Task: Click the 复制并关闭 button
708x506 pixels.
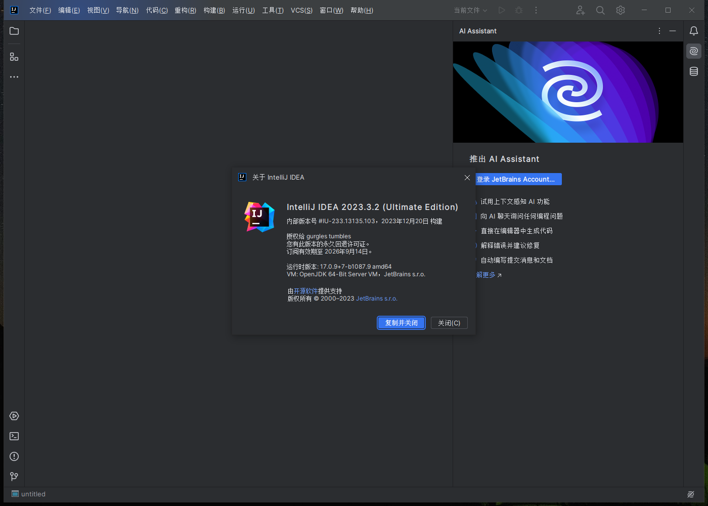Action: [x=401, y=323]
